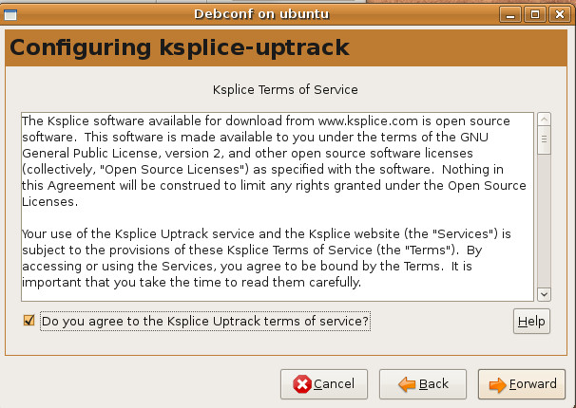This screenshot has width=576, height=408.
Task: Click the 'Debconf on ubuntu' title bar
Action: coord(261,14)
